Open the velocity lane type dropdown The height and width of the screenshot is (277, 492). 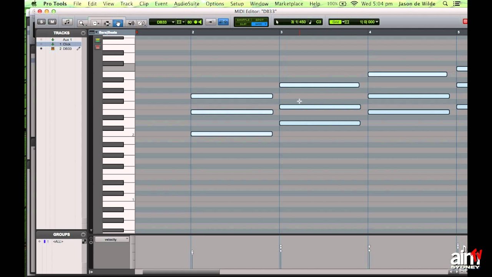(112, 240)
